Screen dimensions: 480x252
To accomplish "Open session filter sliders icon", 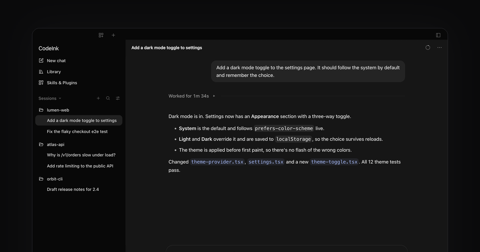I will [118, 98].
